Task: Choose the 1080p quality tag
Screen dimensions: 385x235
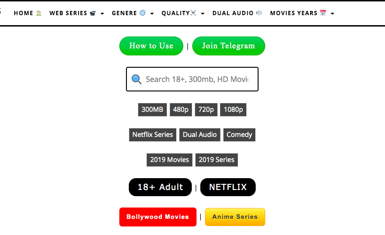Action: click(233, 109)
